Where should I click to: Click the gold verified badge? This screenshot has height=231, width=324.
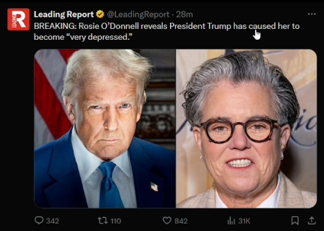(100, 14)
